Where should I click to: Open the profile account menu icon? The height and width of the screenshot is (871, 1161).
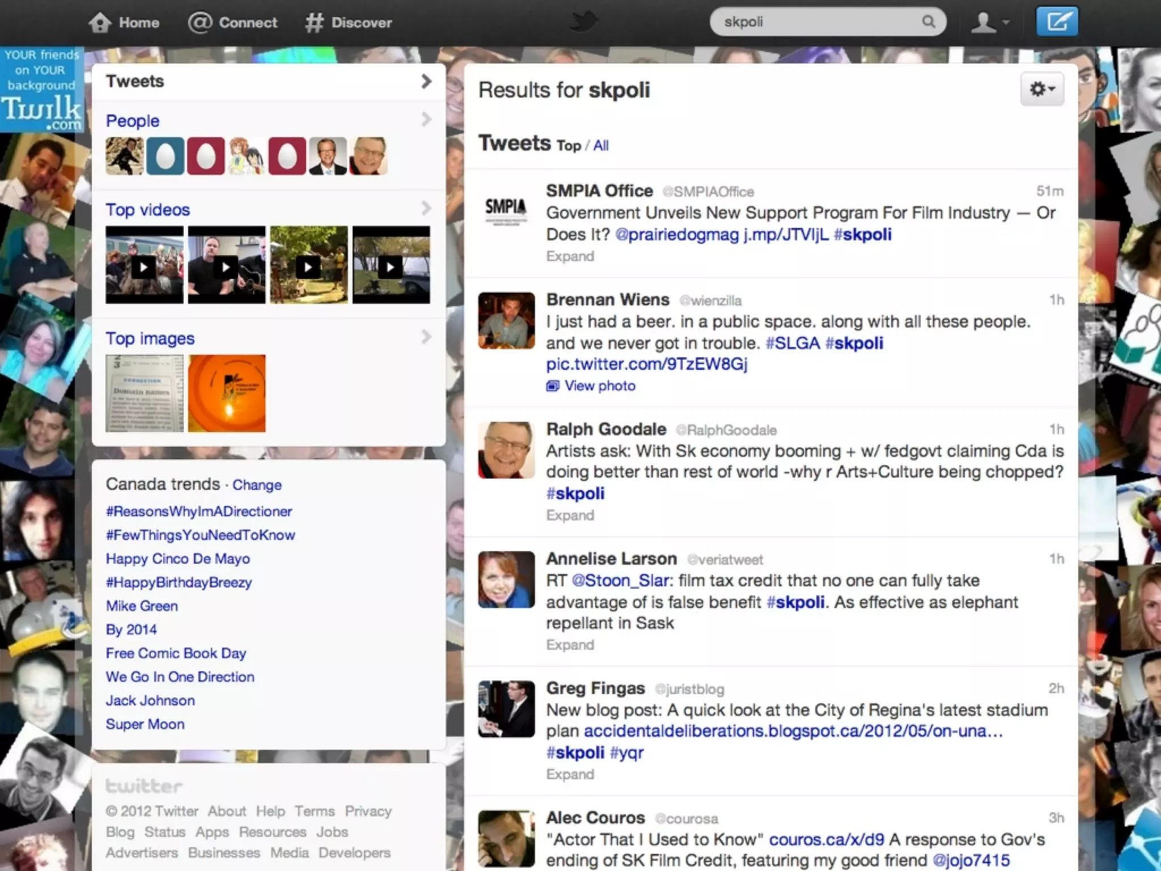click(989, 23)
